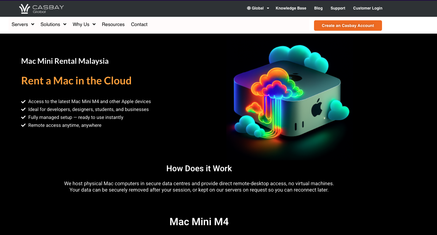Go to the Resources menu item
Image resolution: width=437 pixels, height=235 pixels.
113,24
